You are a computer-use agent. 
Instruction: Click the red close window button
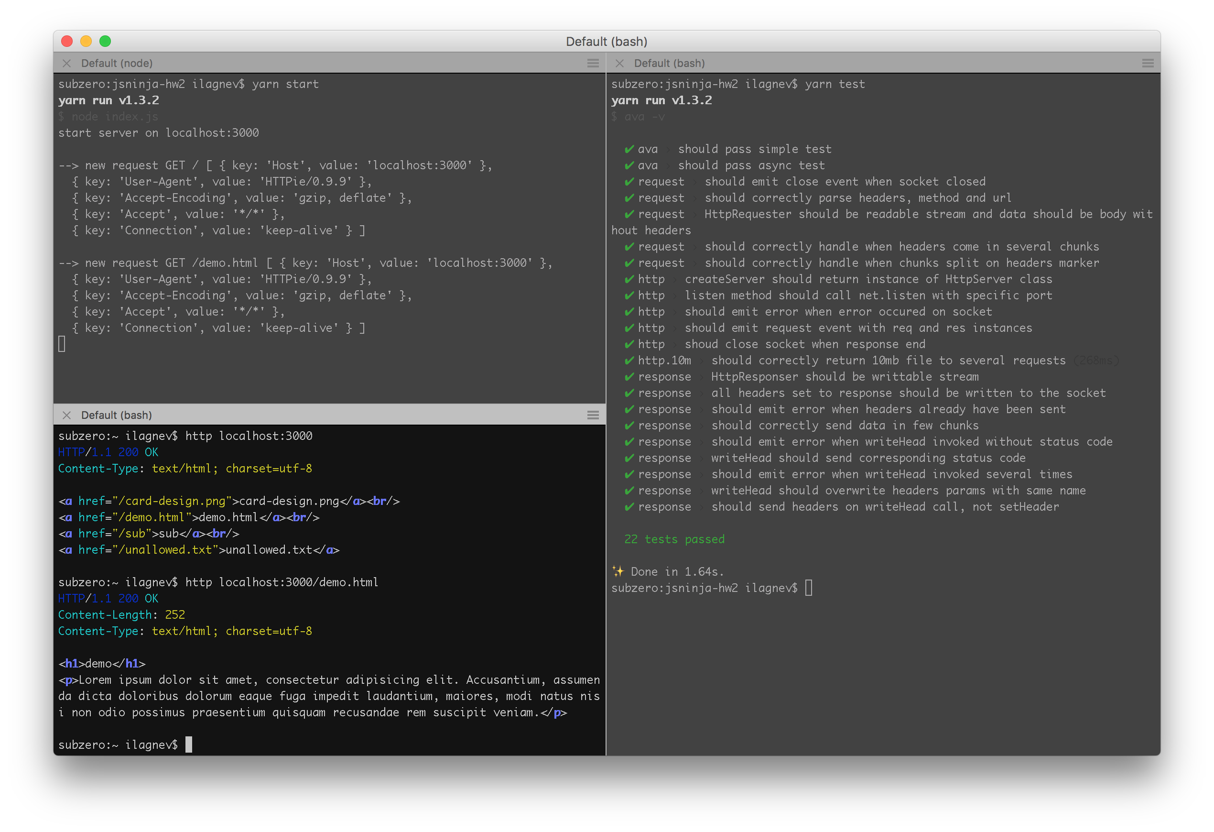pos(67,41)
